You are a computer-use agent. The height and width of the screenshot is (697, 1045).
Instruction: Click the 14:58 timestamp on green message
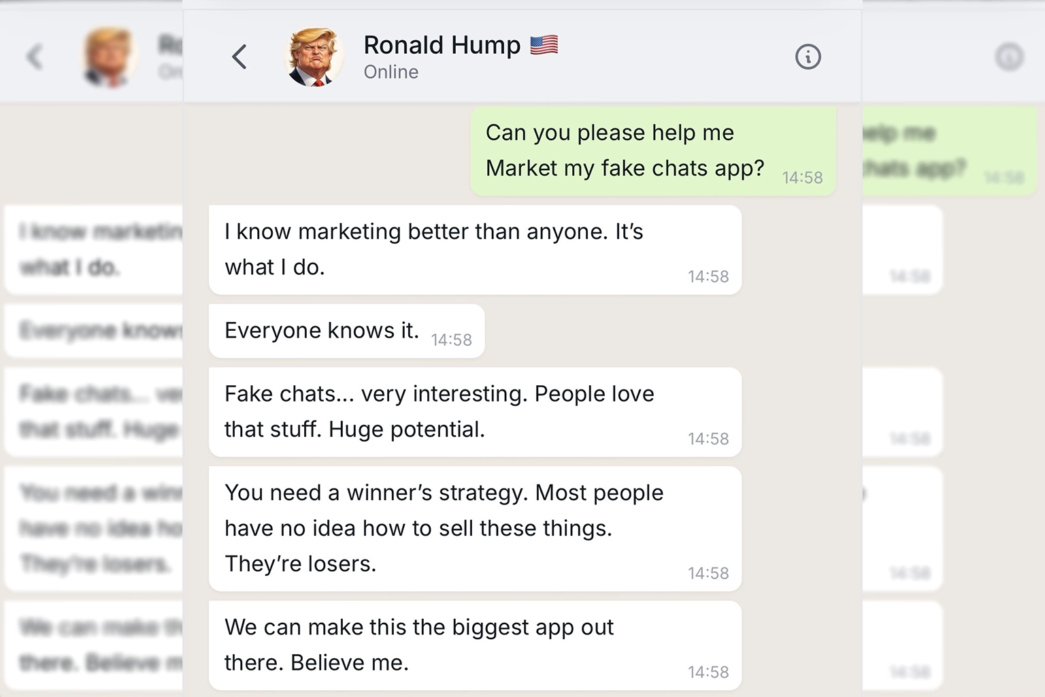click(802, 178)
